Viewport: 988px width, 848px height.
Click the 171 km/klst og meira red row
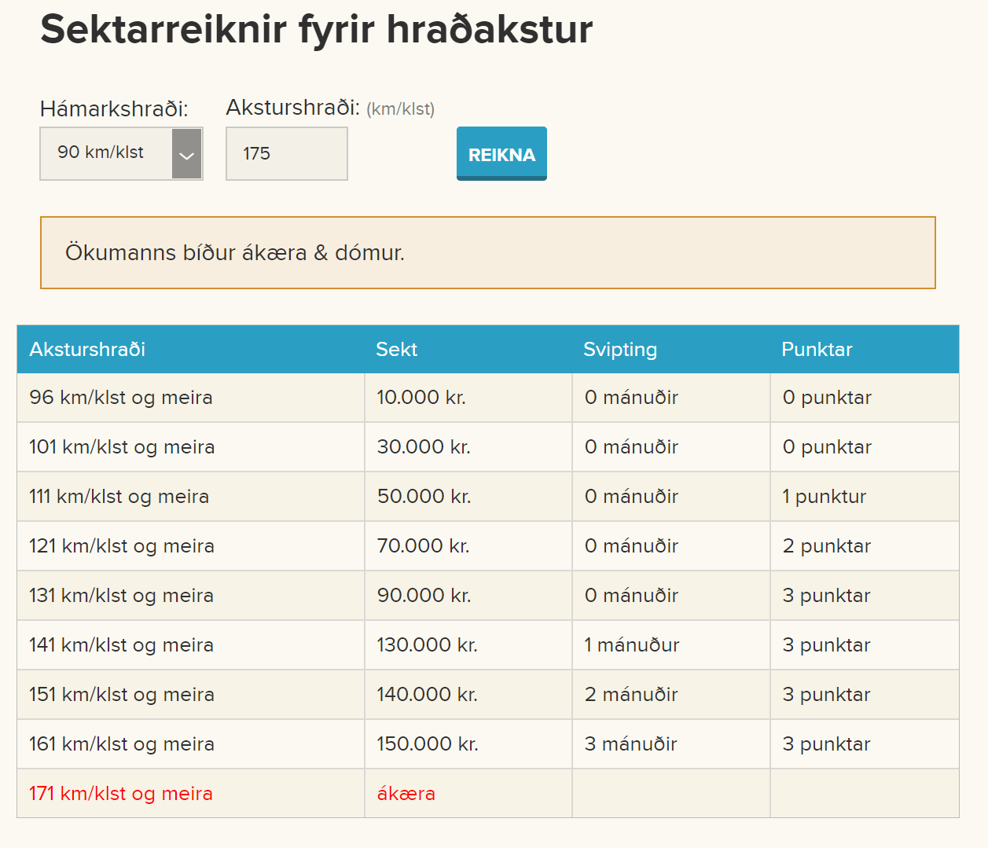(x=120, y=793)
